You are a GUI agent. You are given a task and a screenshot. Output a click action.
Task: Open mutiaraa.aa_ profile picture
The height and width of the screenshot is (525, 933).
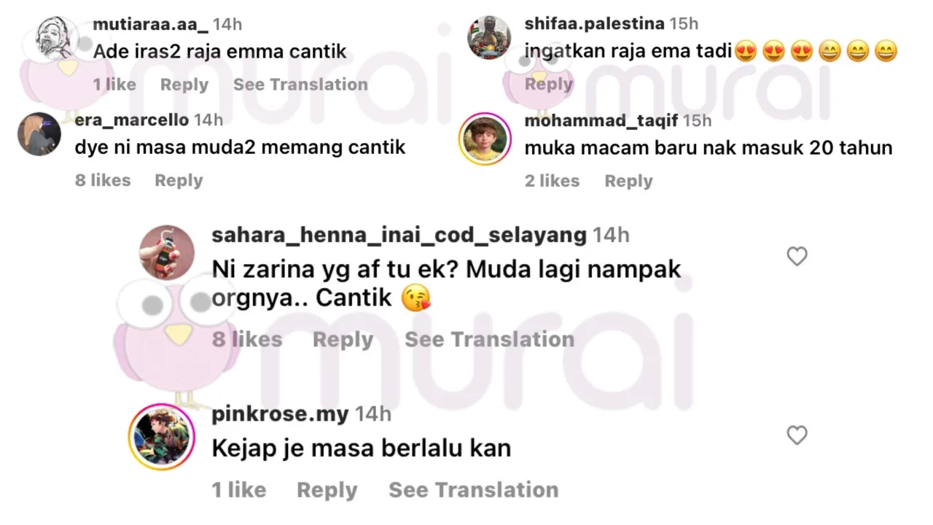(51, 39)
